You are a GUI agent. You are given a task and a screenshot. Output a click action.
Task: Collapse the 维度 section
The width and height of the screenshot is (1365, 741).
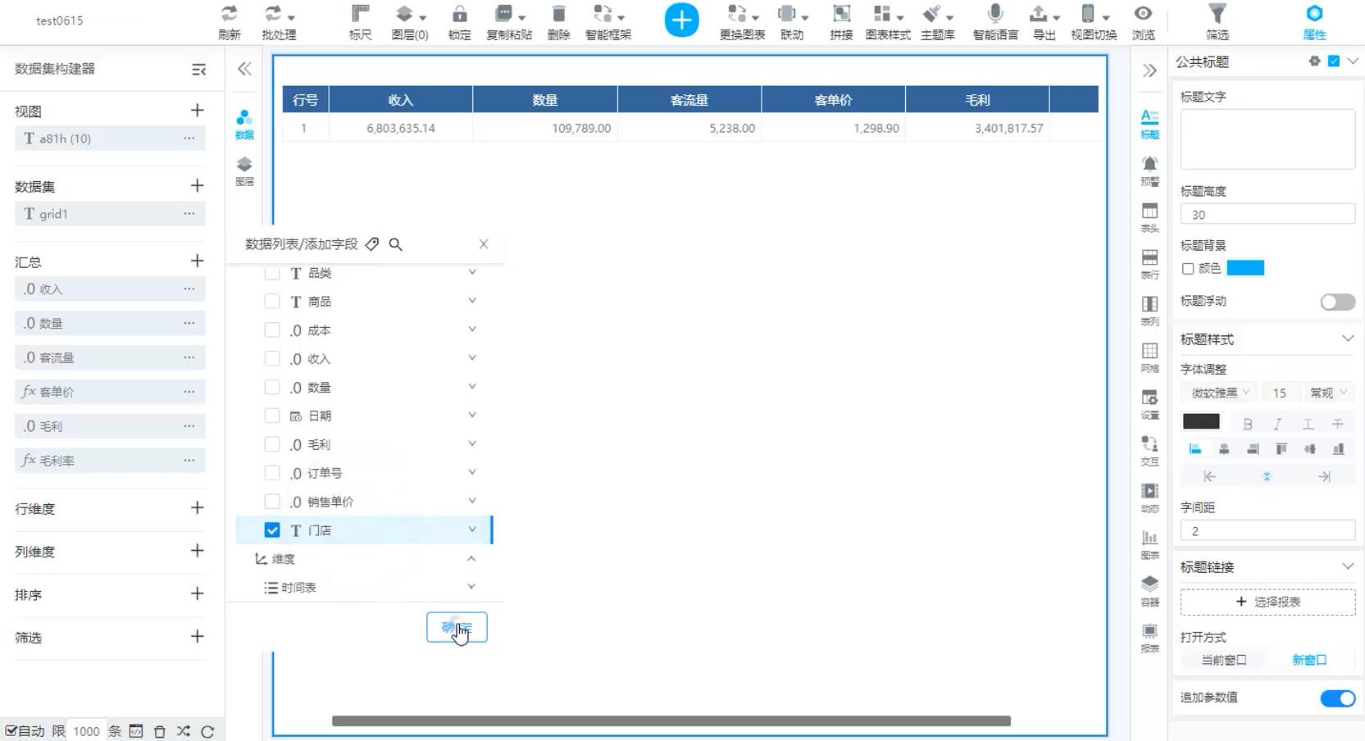(x=471, y=558)
